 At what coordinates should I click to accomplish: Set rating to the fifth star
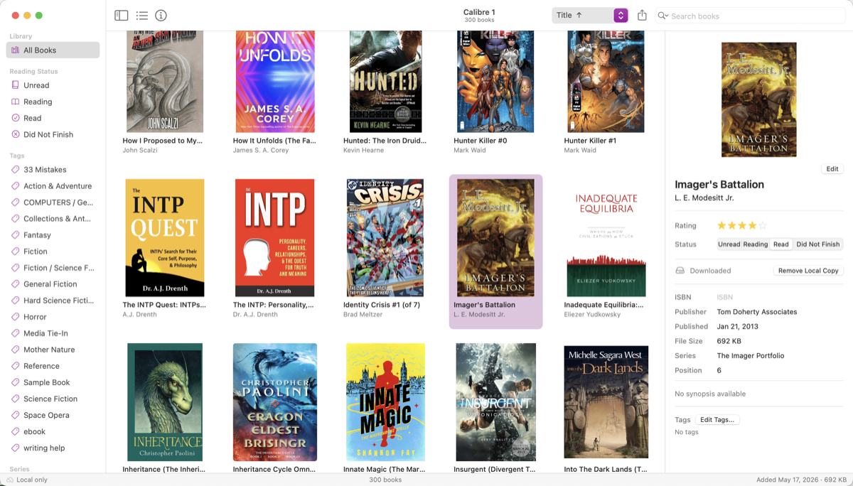pyautogui.click(x=763, y=225)
